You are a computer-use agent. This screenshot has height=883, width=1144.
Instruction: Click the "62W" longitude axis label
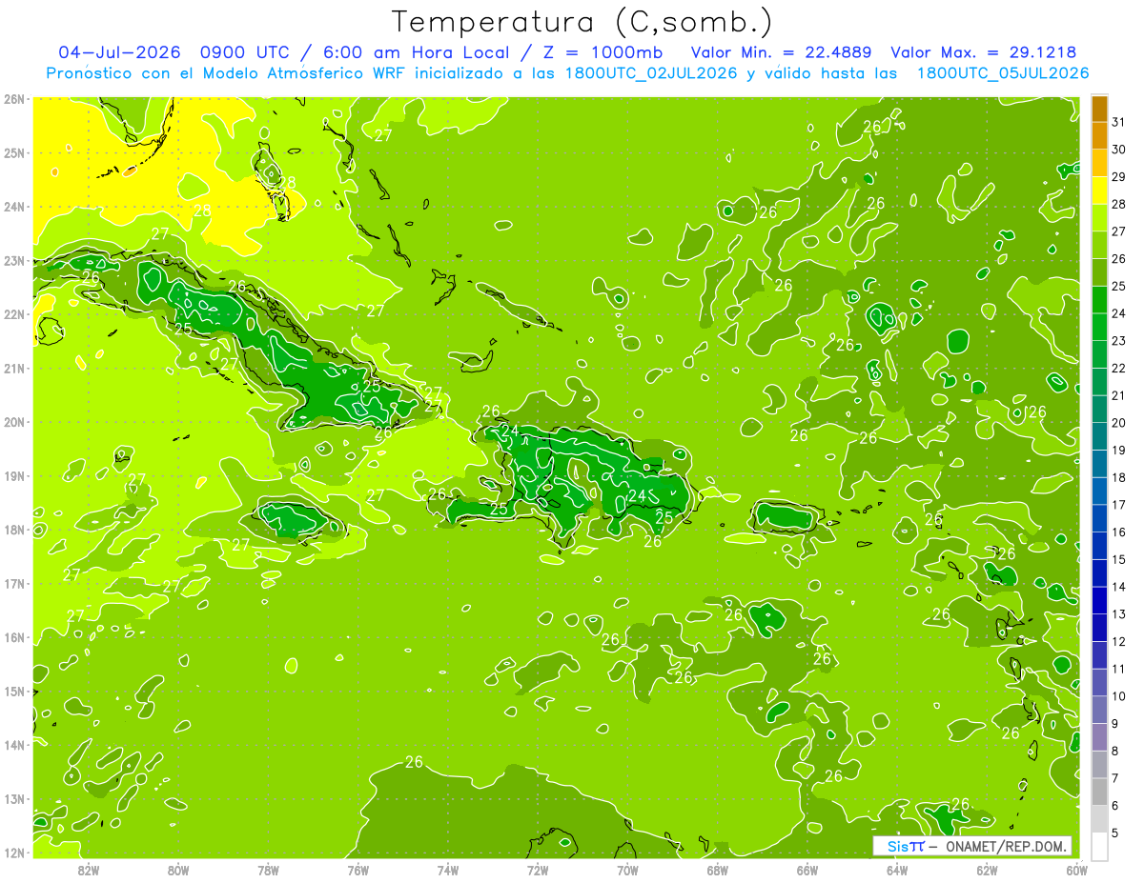point(987,871)
